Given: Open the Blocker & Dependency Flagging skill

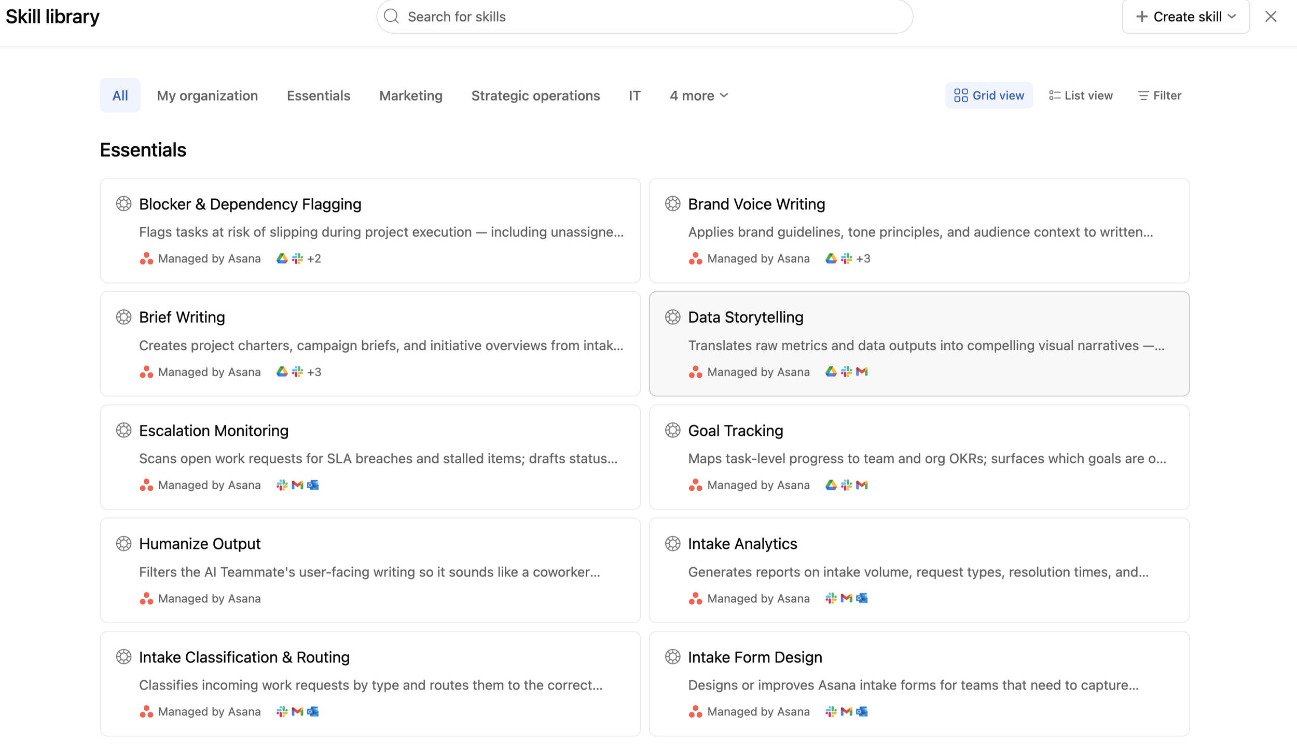Looking at the screenshot, I should [370, 230].
